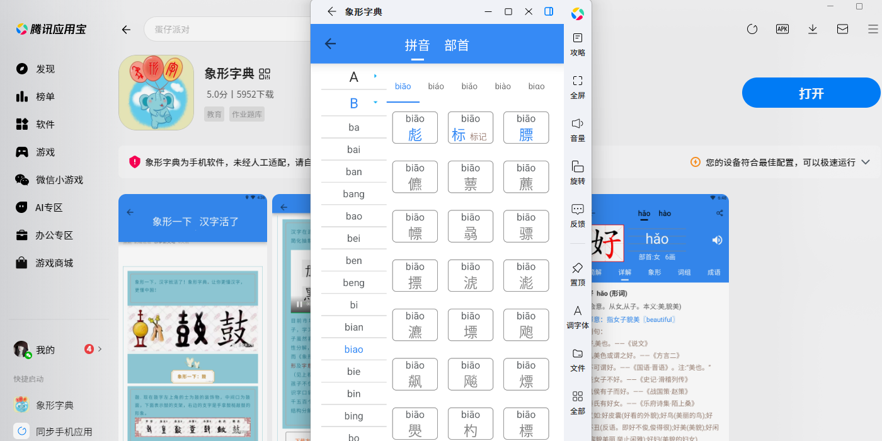
Task: Select highlighted syllable biao in the list
Action: (354, 349)
